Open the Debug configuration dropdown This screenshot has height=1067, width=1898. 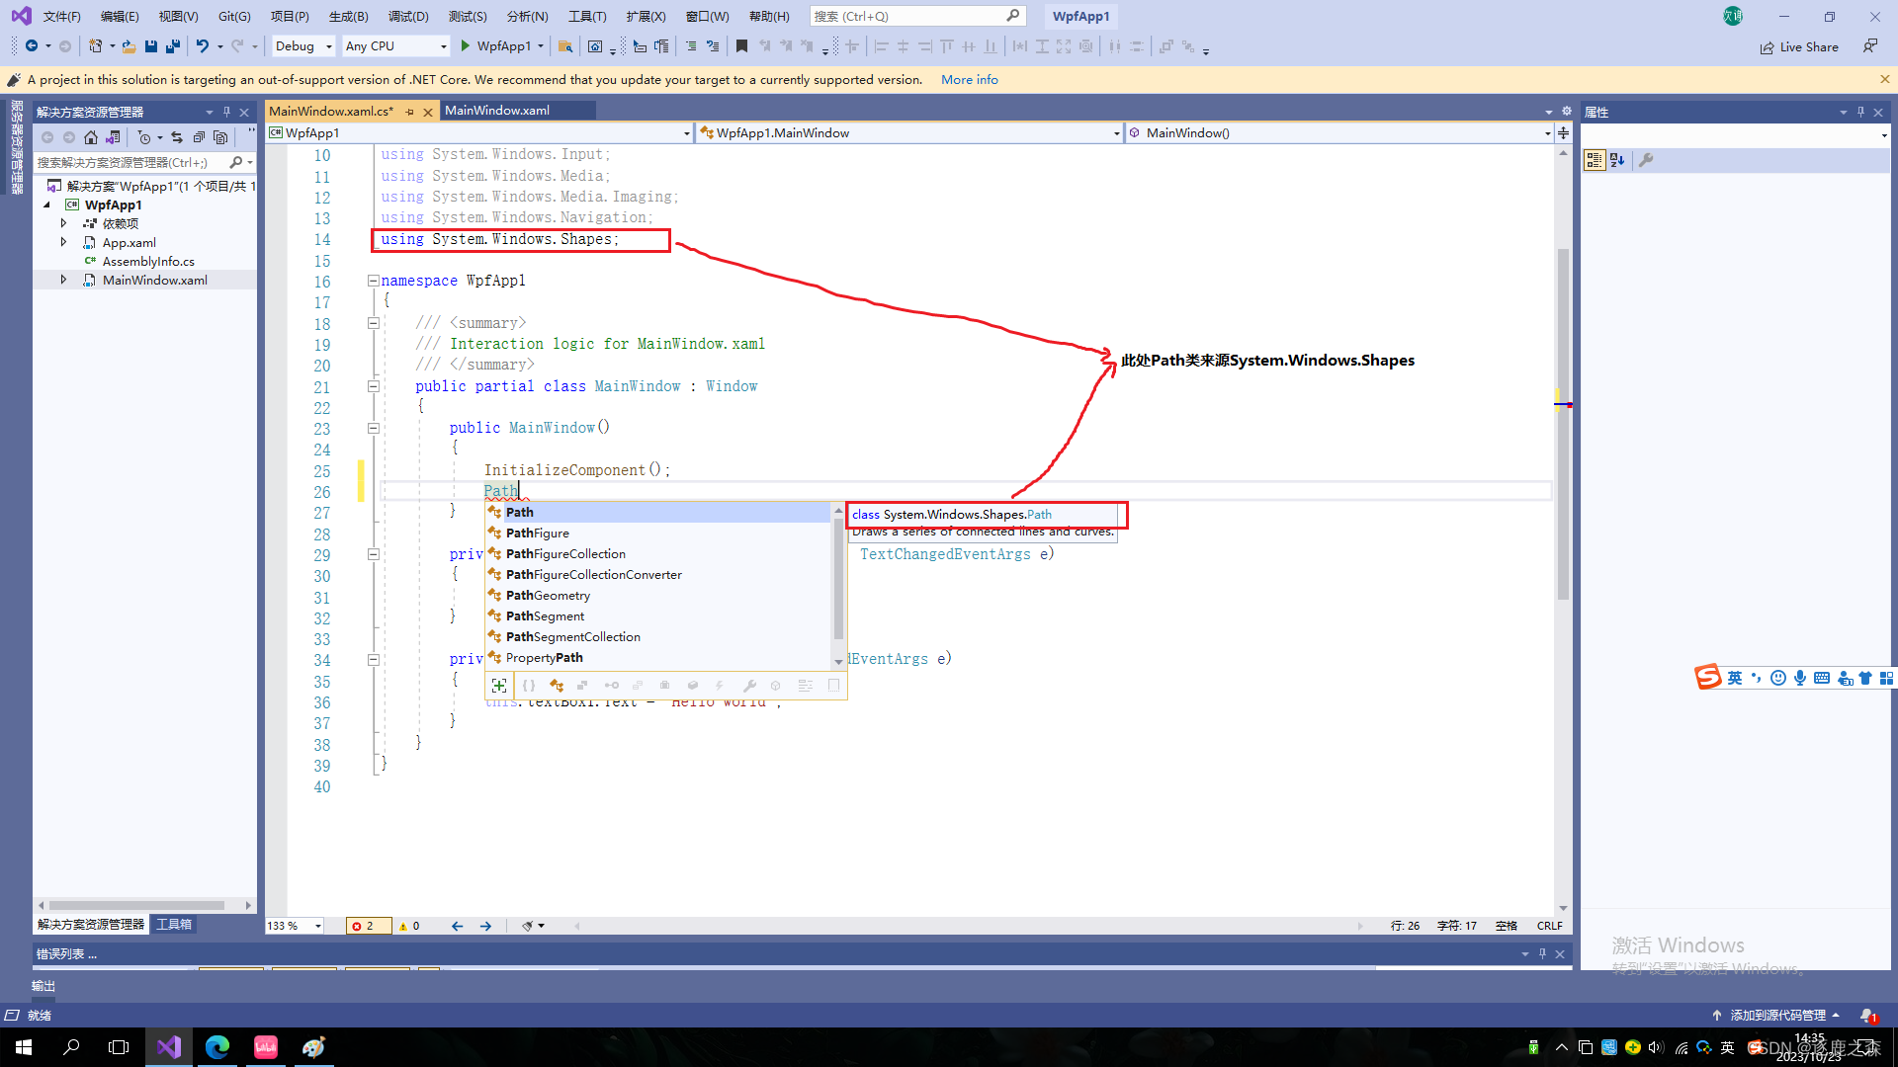click(x=303, y=46)
